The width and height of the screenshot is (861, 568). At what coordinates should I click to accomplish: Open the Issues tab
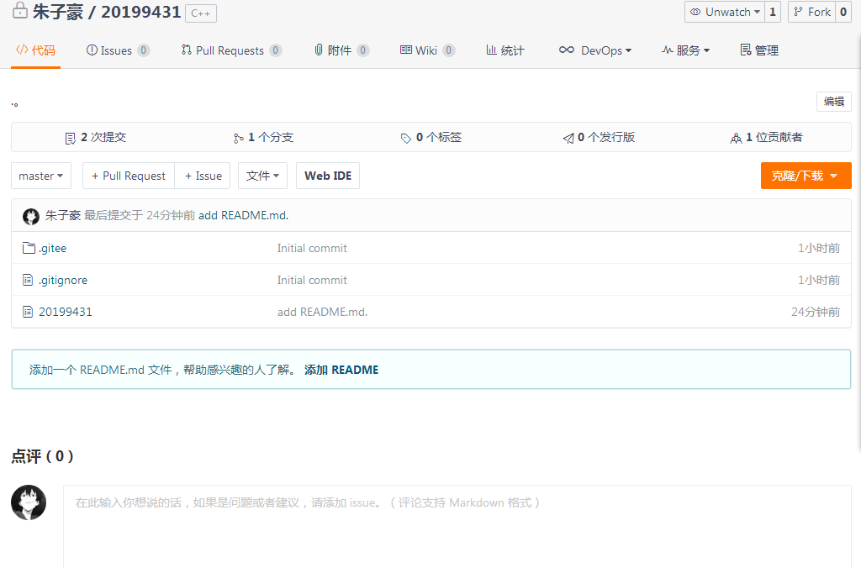[118, 50]
